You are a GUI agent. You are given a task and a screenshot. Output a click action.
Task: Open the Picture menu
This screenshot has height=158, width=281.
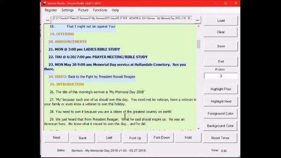pos(83,10)
